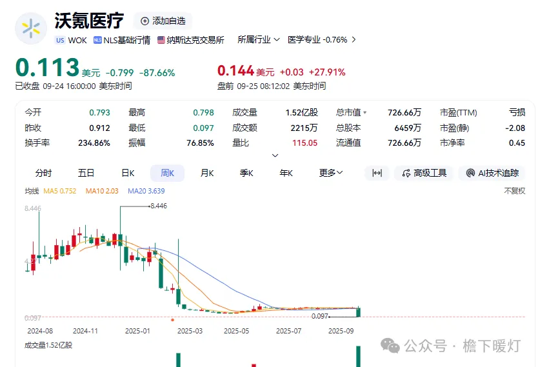Viewport: 538px width, 367px height.
Task: Switch to 分时 chart tab
Action: pyautogui.click(x=43, y=173)
